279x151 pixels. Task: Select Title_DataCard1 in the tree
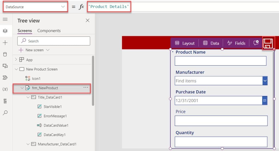pyautogui.click(x=50, y=97)
